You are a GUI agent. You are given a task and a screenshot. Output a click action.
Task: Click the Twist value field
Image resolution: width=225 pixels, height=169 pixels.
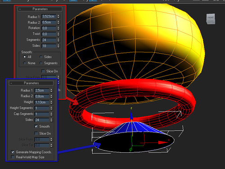[x=49, y=34]
